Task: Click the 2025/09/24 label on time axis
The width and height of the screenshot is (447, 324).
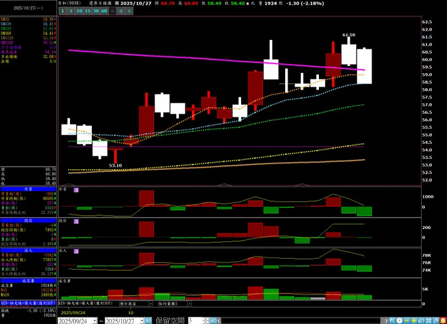Action: [73, 313]
